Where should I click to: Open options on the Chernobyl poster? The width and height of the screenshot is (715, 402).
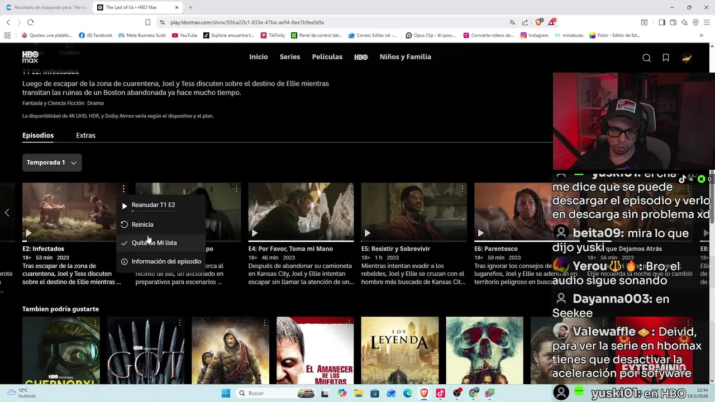click(x=96, y=323)
